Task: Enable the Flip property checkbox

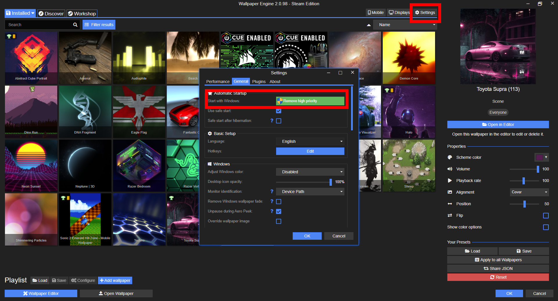Action: coord(546,215)
